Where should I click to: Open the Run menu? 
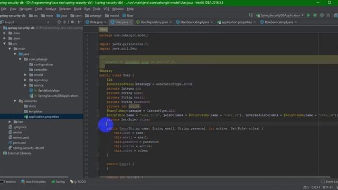(87, 9)
